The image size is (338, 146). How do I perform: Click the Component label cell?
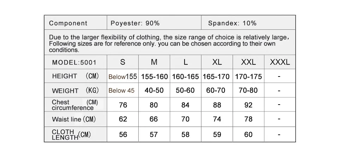[75, 22]
